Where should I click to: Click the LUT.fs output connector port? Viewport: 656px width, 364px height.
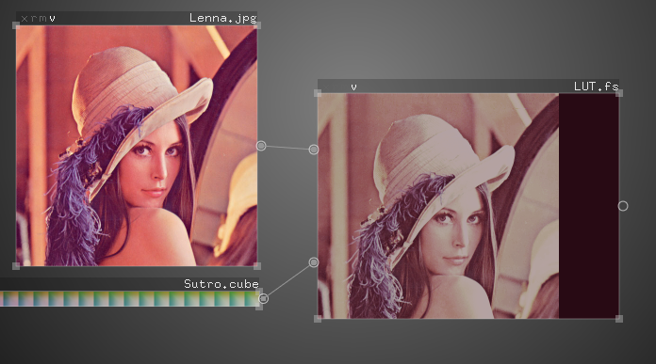coord(623,206)
